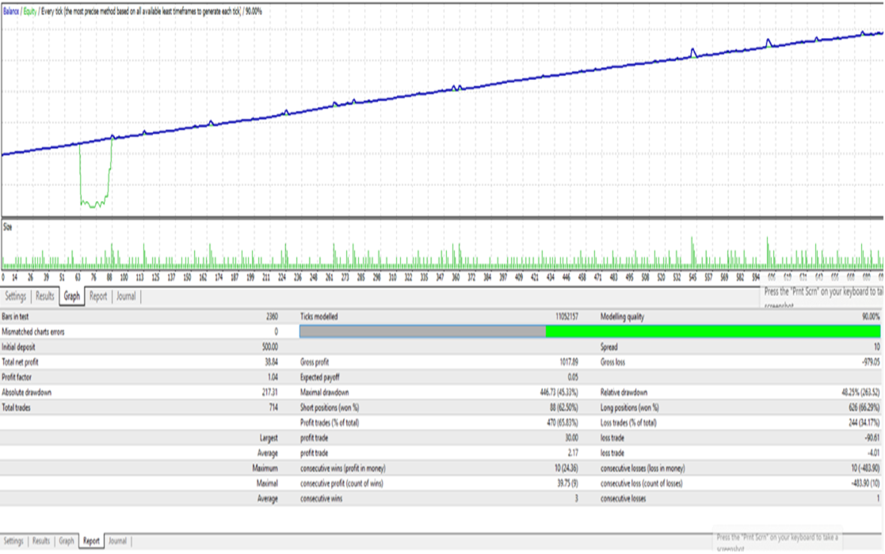Click the Size label of the lower chart pane
885x554 pixels.
[7, 227]
